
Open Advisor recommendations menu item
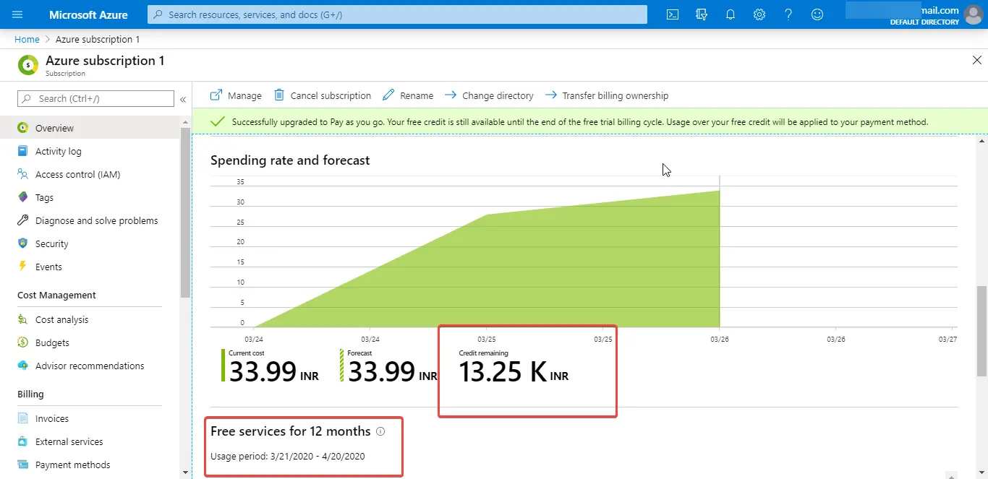[90, 366]
